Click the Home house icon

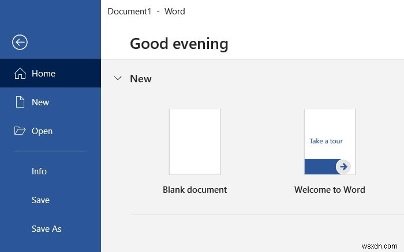click(20, 74)
